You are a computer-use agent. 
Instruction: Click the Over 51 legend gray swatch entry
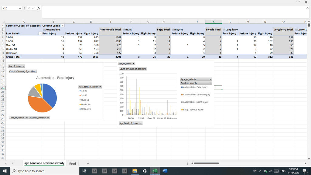(x=84, y=100)
